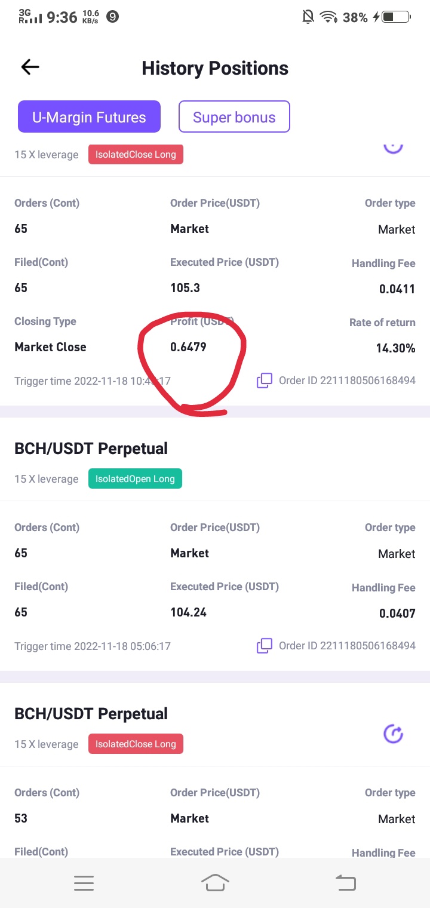Tap the back arrow icon
Viewport: 430px width, 908px height.
point(30,67)
